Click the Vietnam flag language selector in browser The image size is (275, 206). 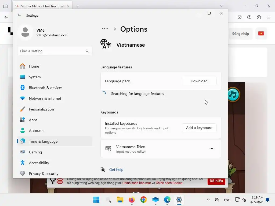tap(261, 34)
